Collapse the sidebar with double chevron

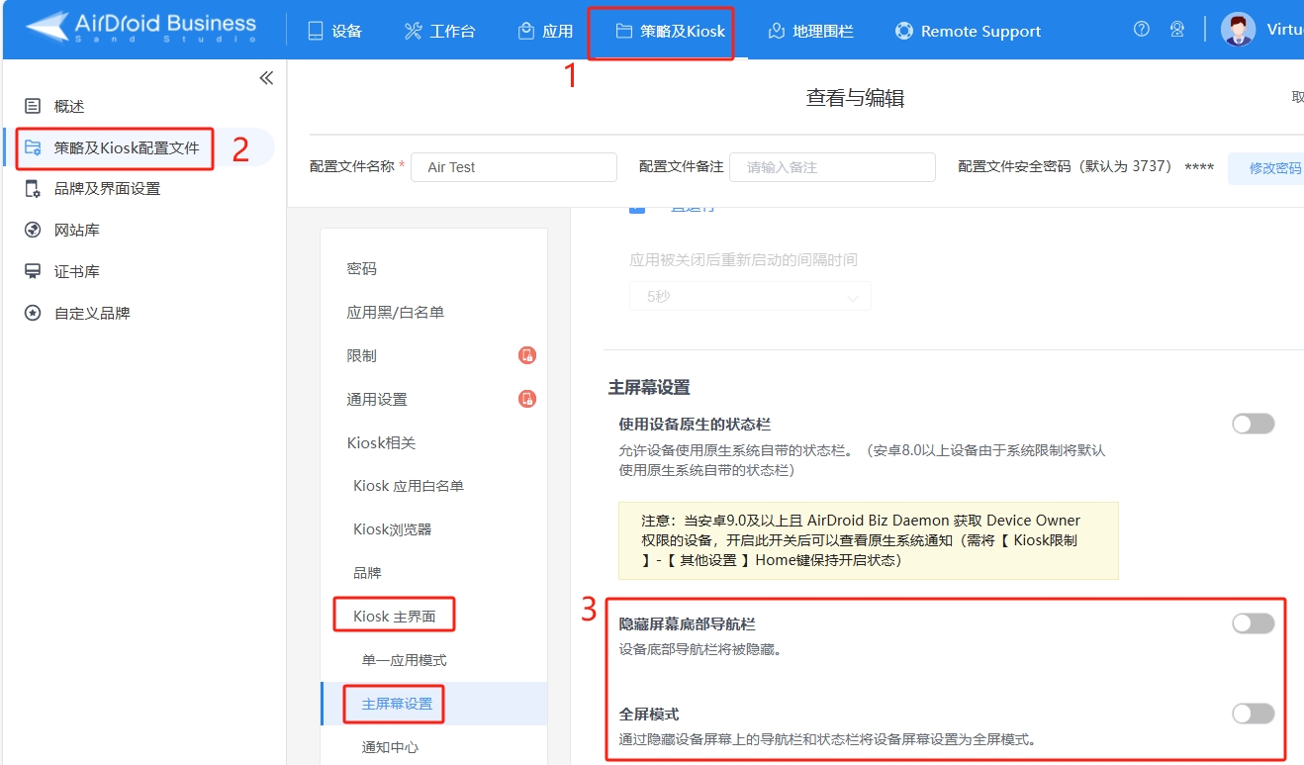click(266, 78)
